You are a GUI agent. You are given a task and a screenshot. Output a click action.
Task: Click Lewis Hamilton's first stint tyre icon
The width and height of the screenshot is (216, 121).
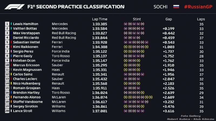(x=126, y=24)
